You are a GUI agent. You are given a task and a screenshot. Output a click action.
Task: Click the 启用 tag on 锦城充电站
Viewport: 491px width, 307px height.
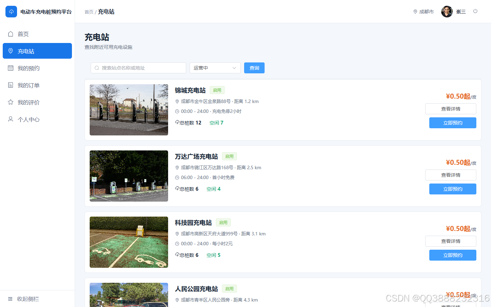tap(217, 90)
